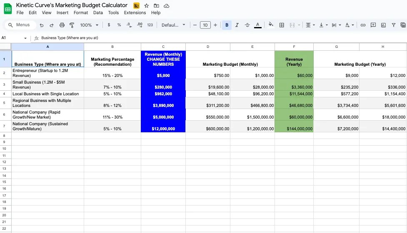407x233 pixels.
Task: Click the insert chart icon
Action: 383,25
